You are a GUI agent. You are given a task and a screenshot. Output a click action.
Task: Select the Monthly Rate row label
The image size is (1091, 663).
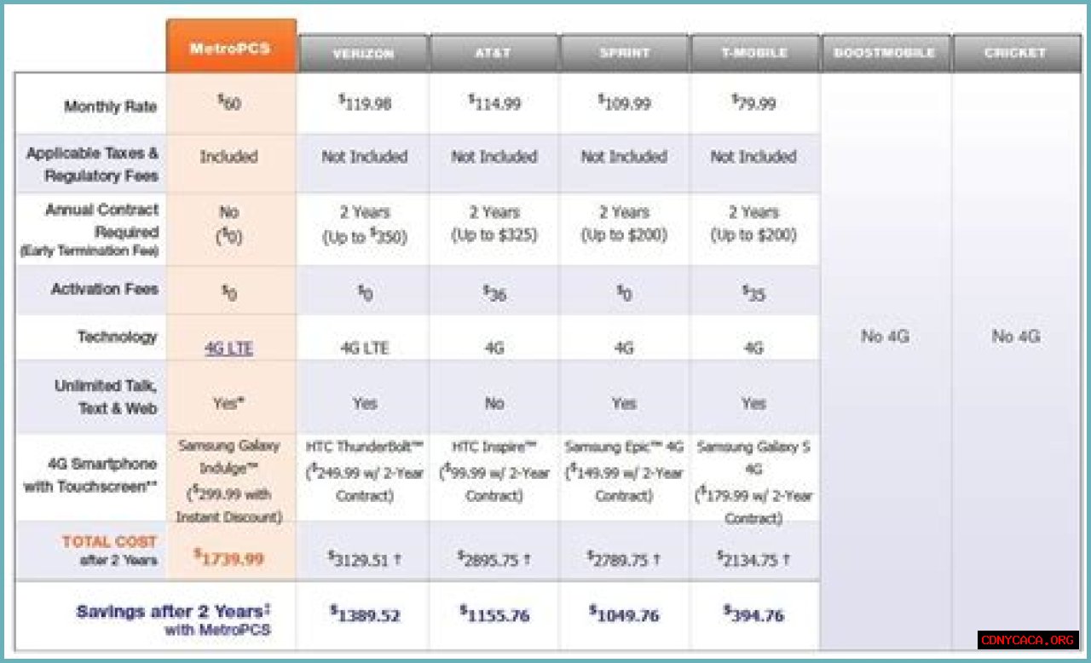pyautogui.click(x=110, y=107)
